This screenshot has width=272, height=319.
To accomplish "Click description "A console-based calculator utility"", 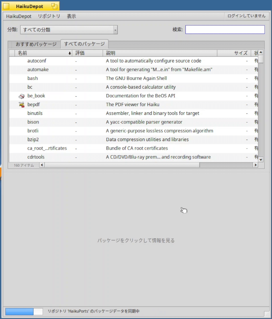I will point(141,87).
